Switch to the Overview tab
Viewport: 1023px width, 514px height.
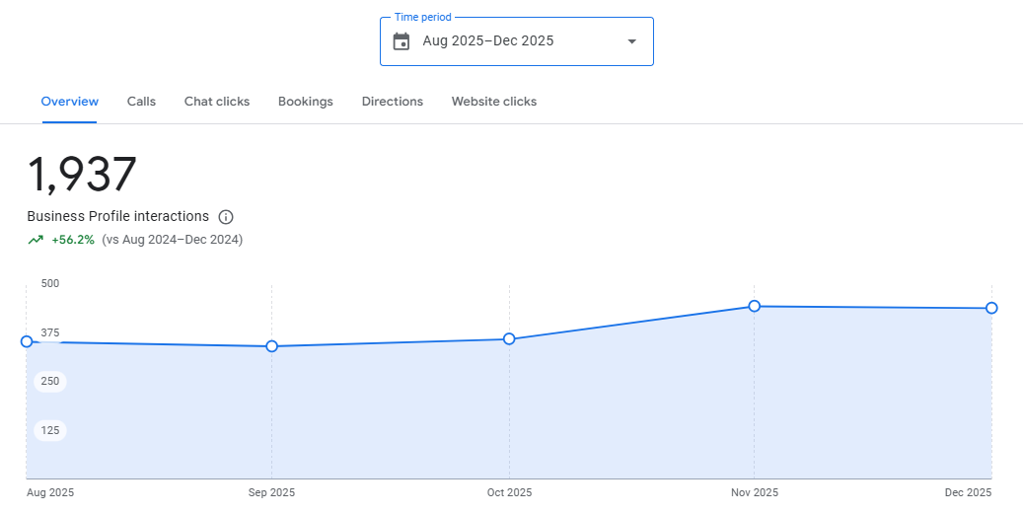(x=70, y=102)
